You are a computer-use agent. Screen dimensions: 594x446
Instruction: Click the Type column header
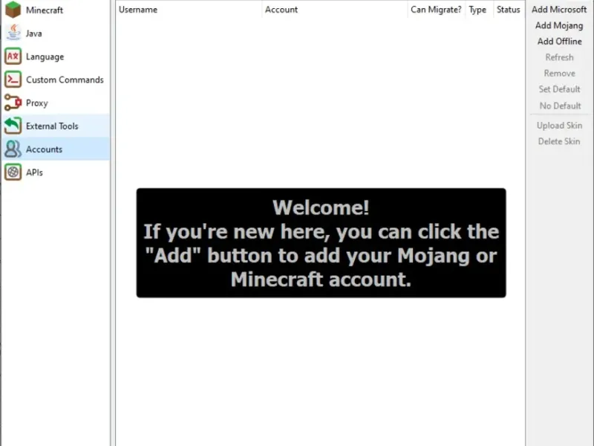479,10
